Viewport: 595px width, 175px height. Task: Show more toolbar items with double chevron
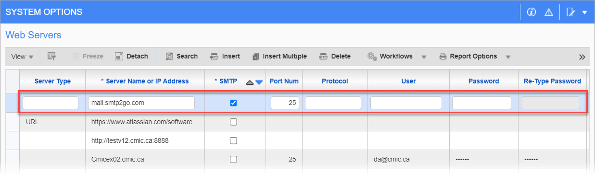582,57
